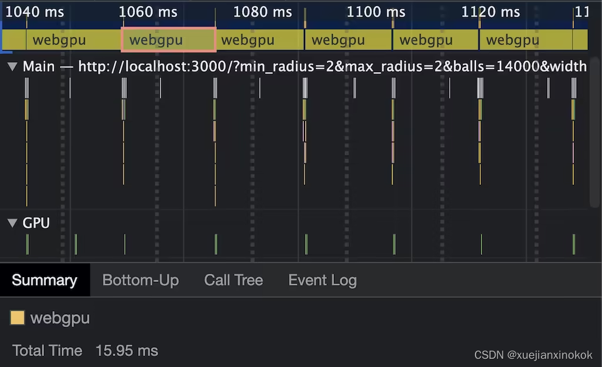Image resolution: width=602 pixels, height=367 pixels.
Task: Open the Event Log tab
Action: tap(323, 280)
